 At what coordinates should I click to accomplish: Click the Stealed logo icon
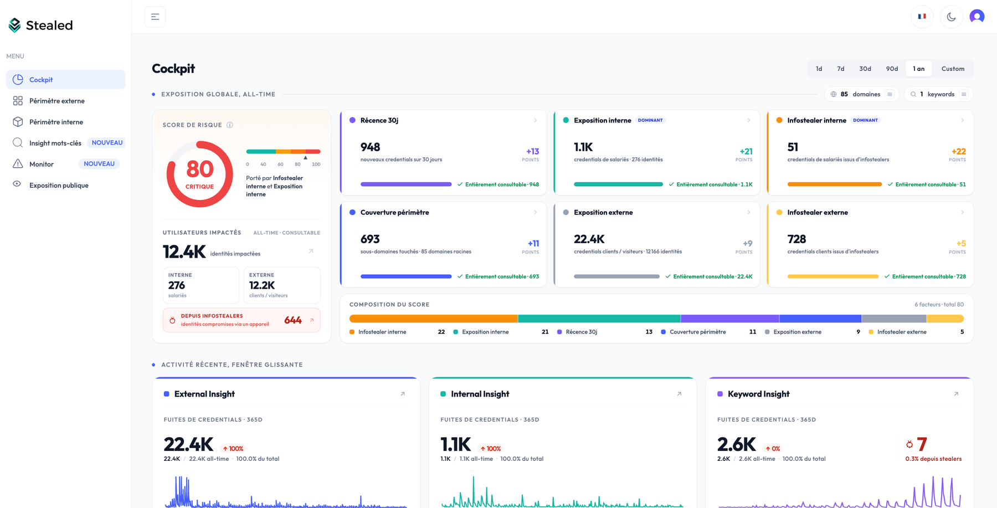[x=15, y=25]
